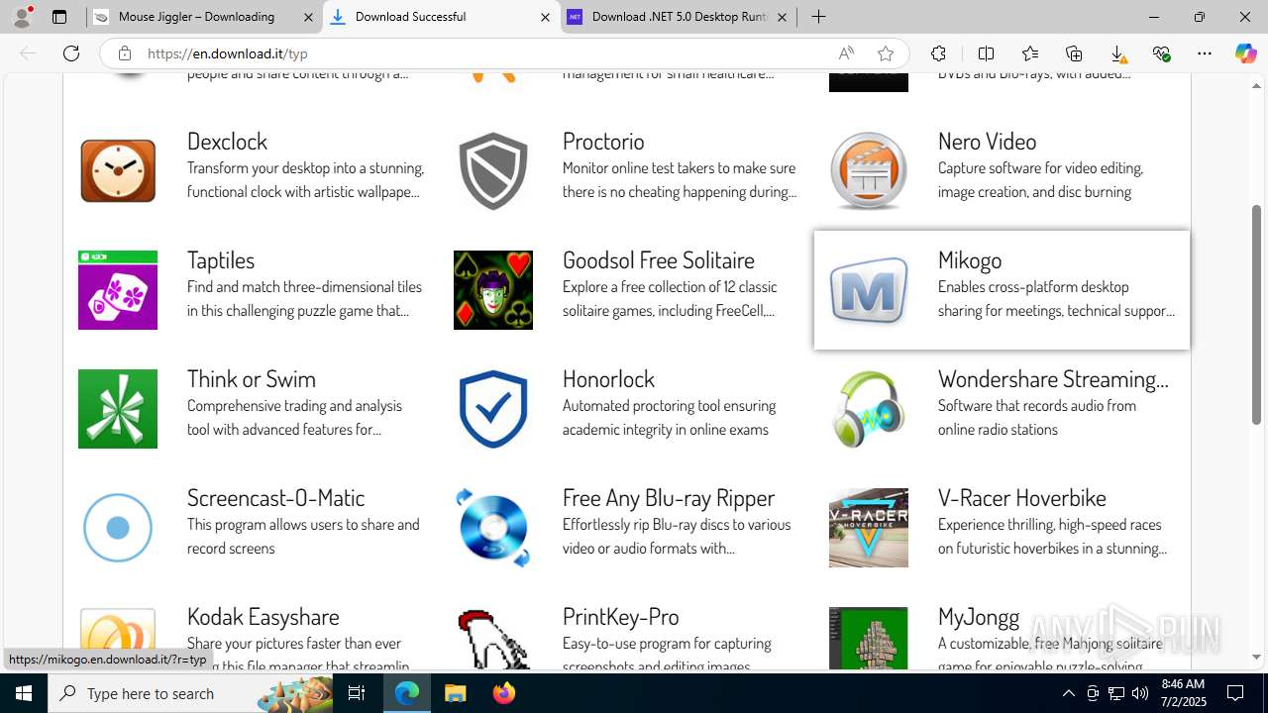Launch Copilot sidebar
This screenshot has width=1268, height=713.
pos(1245,53)
